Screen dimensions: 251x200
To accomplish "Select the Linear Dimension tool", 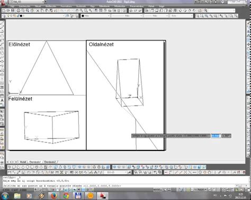I will (x=9, y=172).
